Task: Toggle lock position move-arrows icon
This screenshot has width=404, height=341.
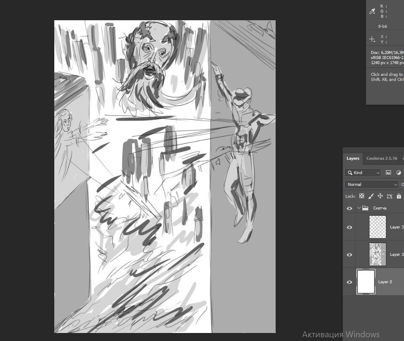Action: [x=380, y=196]
